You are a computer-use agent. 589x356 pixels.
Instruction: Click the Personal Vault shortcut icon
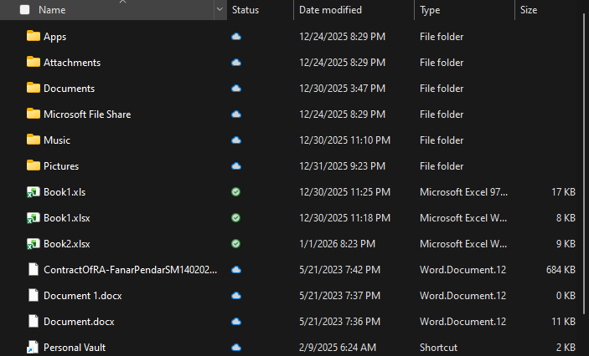34,347
